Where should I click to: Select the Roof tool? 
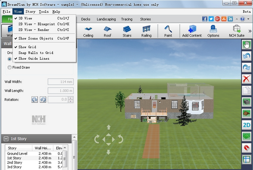coord(107,31)
